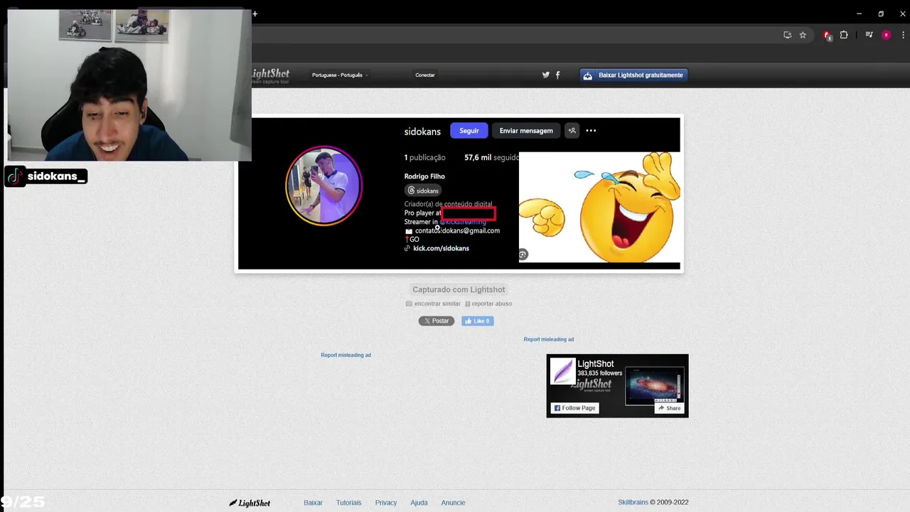Open the browser profile avatar
The height and width of the screenshot is (512, 910).
[886, 35]
